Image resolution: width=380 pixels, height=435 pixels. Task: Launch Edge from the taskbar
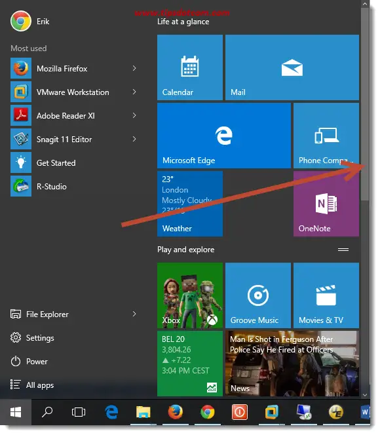tap(111, 412)
